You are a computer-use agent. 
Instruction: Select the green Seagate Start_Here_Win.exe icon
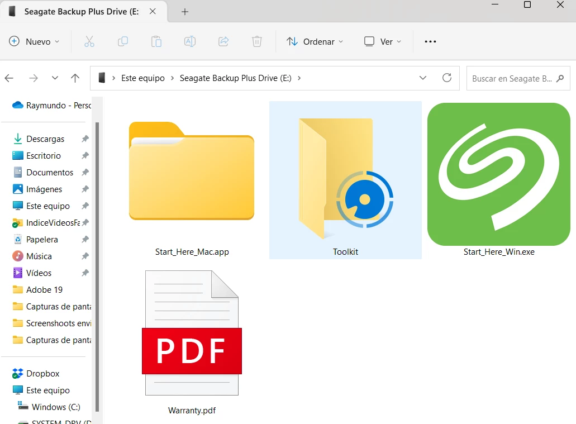pos(499,174)
